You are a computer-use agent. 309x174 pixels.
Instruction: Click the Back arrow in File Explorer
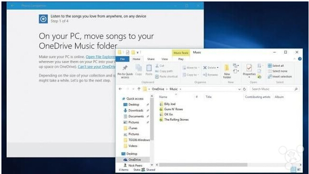[120, 89]
